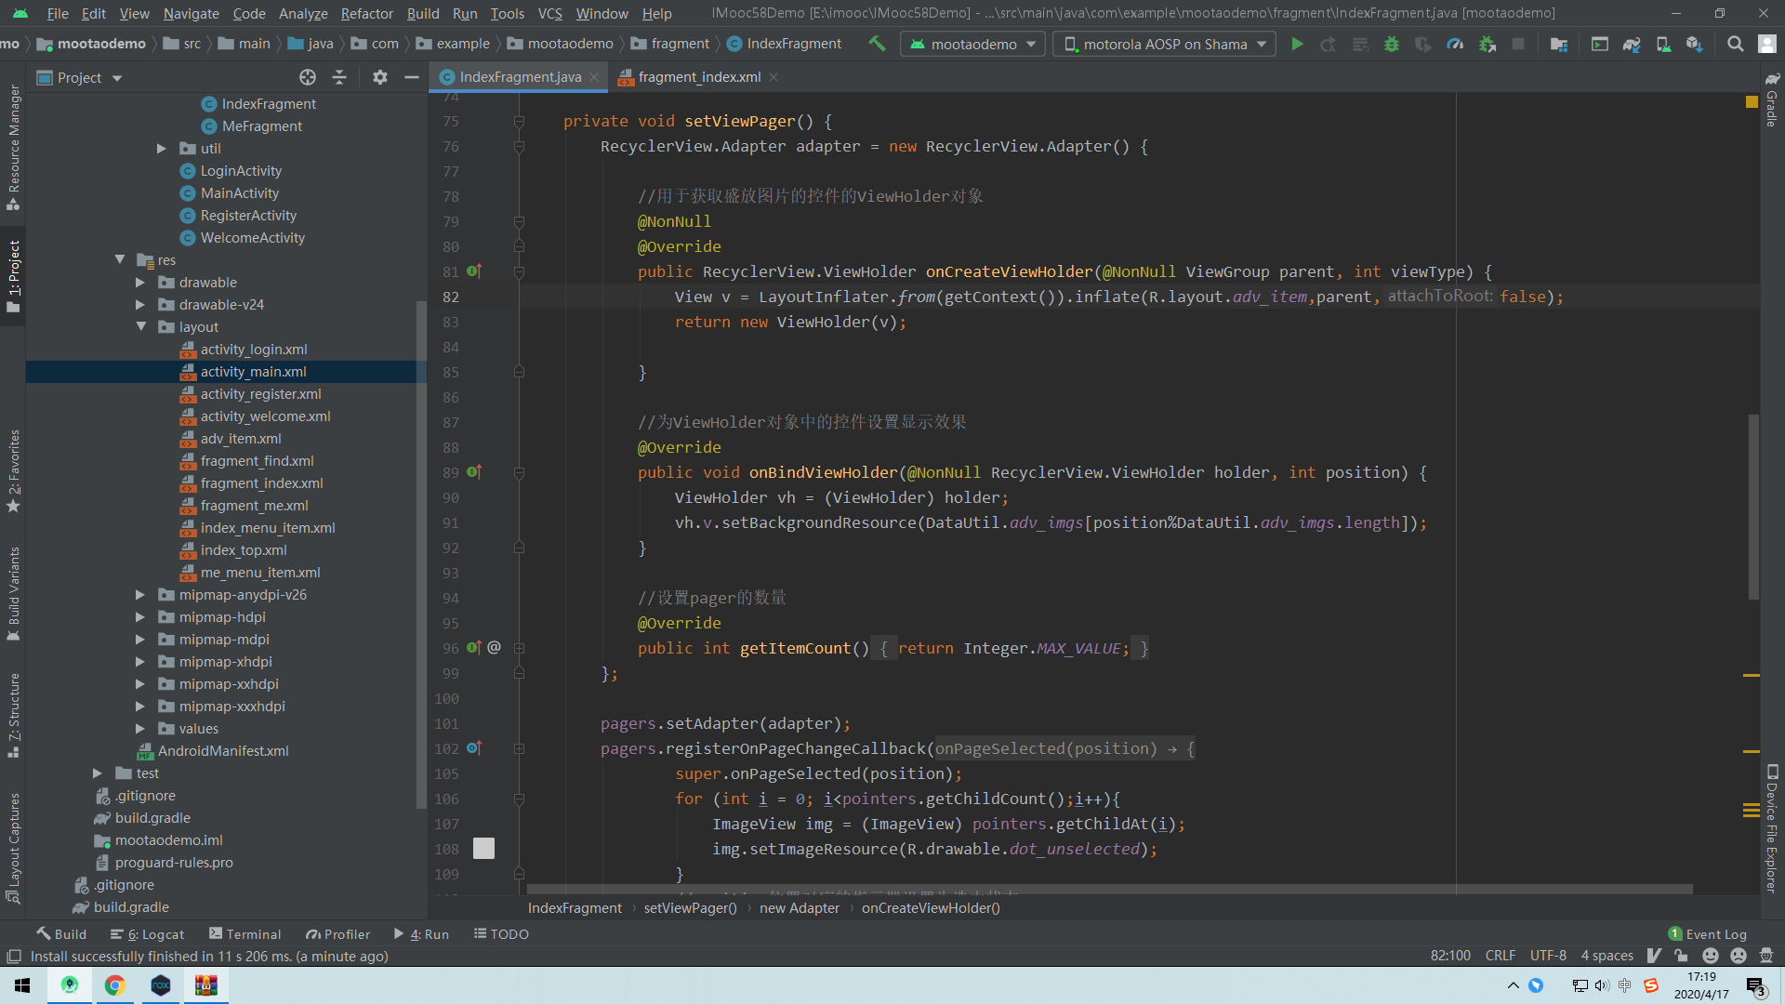Click the hector inspector icon in status bar
Image resolution: width=1785 pixels, height=1004 pixels.
pos(1766,956)
